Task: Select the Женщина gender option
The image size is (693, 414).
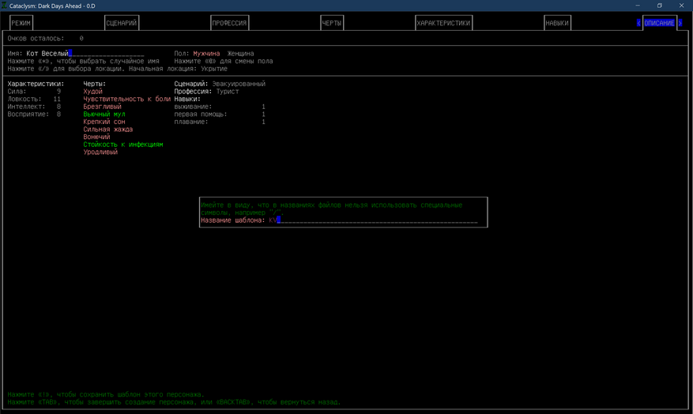Action: (240, 54)
